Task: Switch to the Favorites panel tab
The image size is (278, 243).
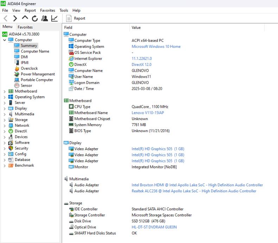Action: click(25, 27)
